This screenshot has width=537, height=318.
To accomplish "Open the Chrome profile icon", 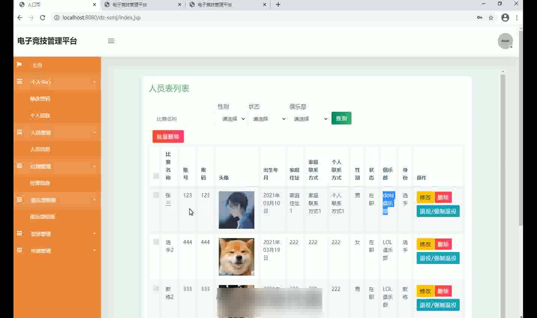I will pos(505,18).
